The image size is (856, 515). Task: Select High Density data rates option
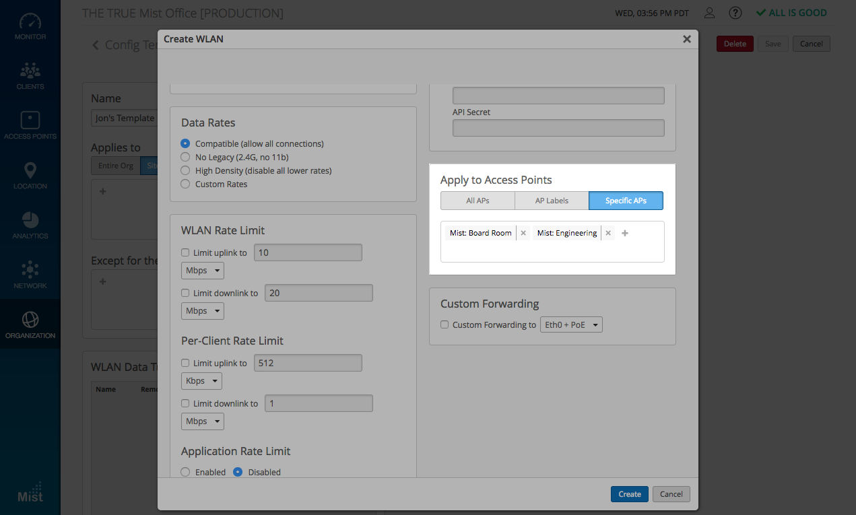point(185,170)
